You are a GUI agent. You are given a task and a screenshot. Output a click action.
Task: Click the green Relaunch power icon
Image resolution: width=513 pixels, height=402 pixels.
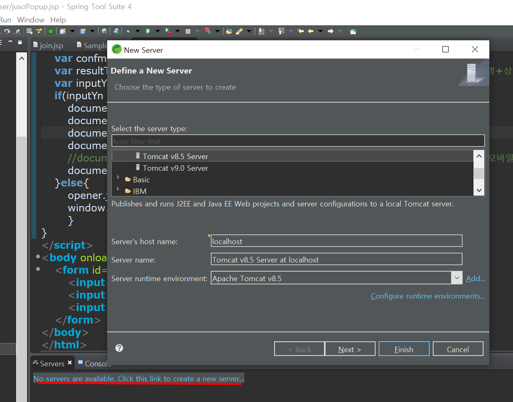point(51,31)
